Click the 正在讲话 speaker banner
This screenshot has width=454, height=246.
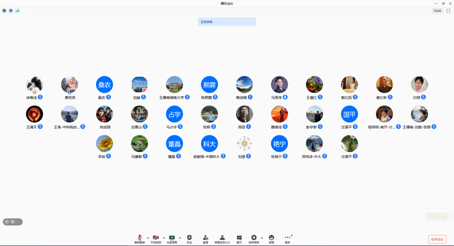click(x=227, y=22)
